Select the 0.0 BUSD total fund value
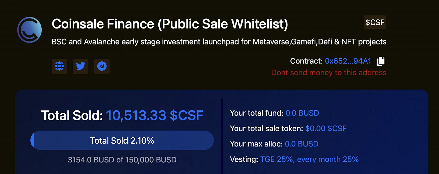Image resolution: width=439 pixels, height=174 pixels. (302, 113)
